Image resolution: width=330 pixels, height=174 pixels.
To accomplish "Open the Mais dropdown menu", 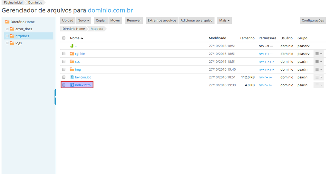I will 224,20.
